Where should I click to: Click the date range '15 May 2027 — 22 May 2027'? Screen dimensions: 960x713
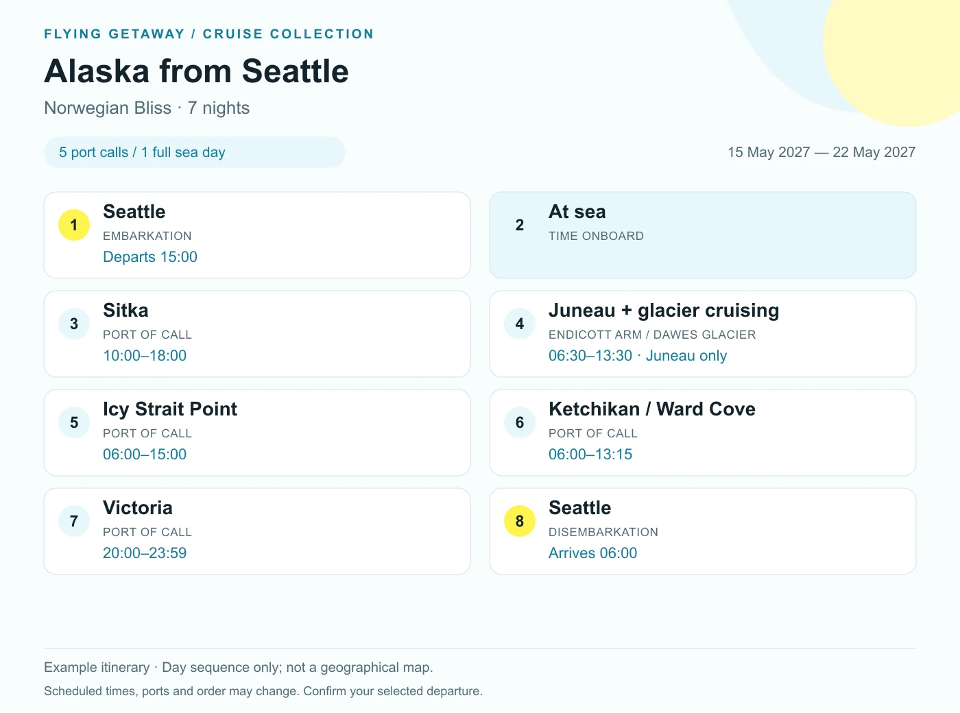click(x=821, y=152)
